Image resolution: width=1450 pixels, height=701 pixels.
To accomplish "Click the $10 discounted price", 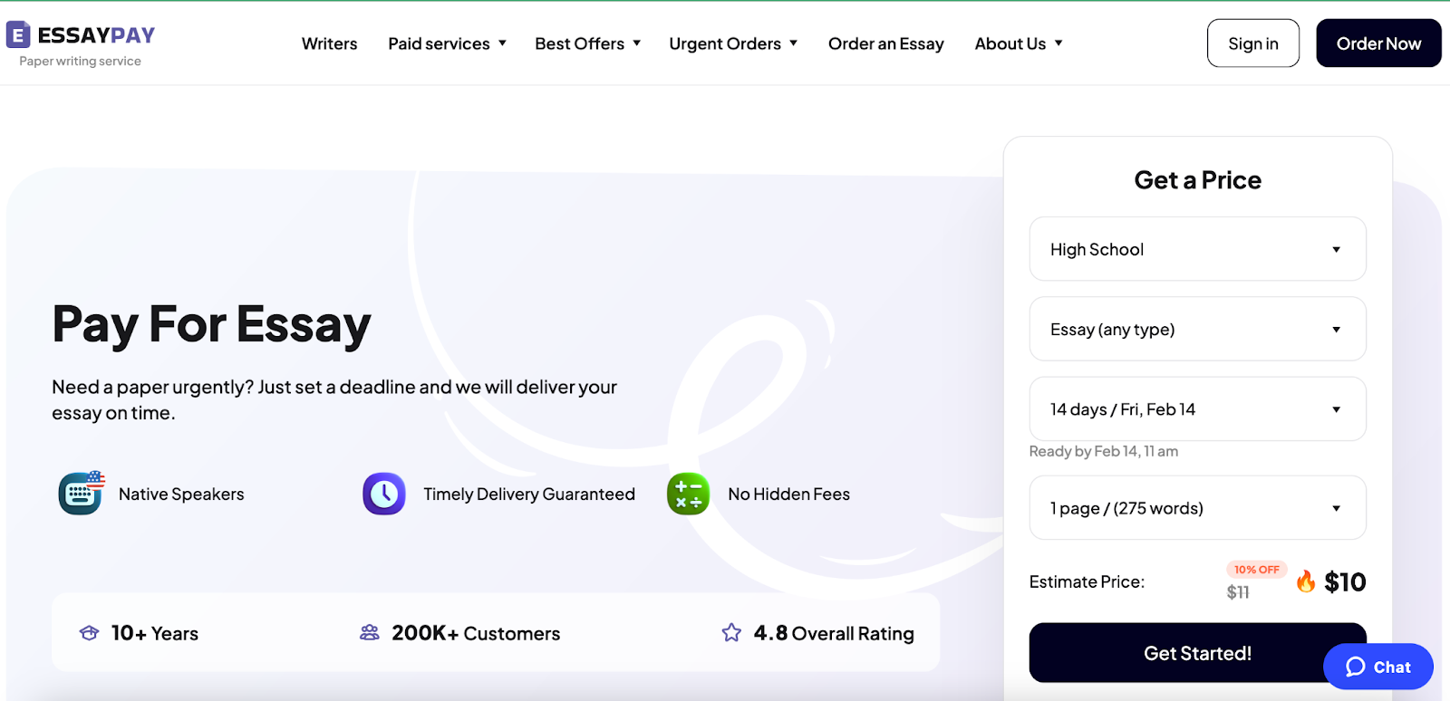I will click(1345, 581).
